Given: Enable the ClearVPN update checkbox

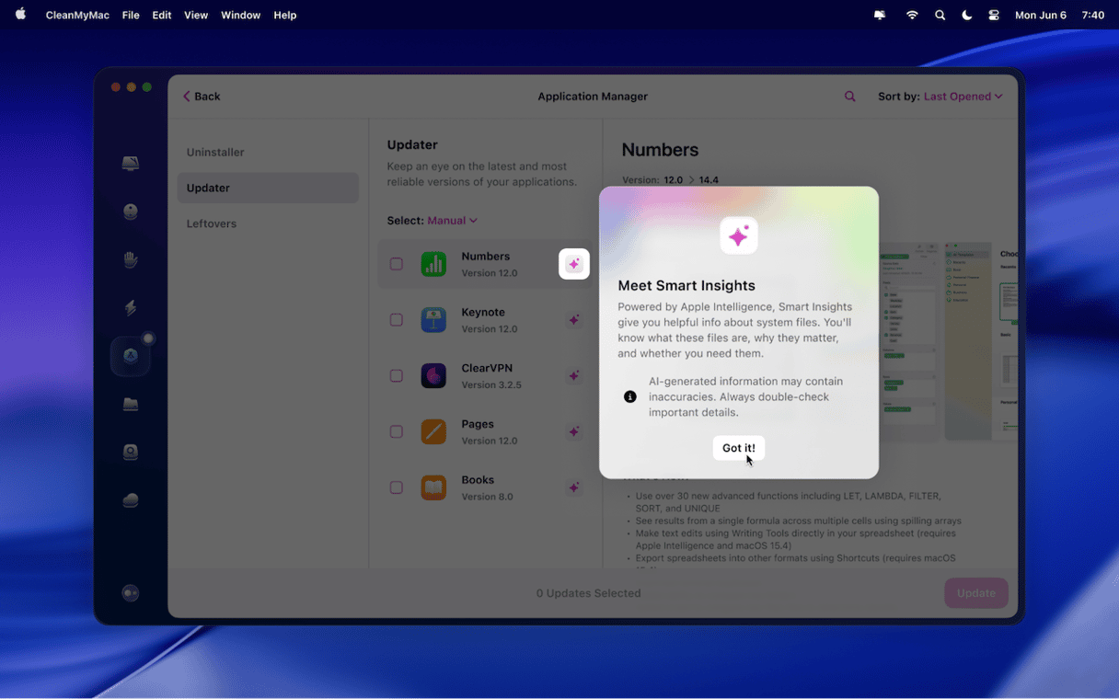Looking at the screenshot, I should point(397,376).
